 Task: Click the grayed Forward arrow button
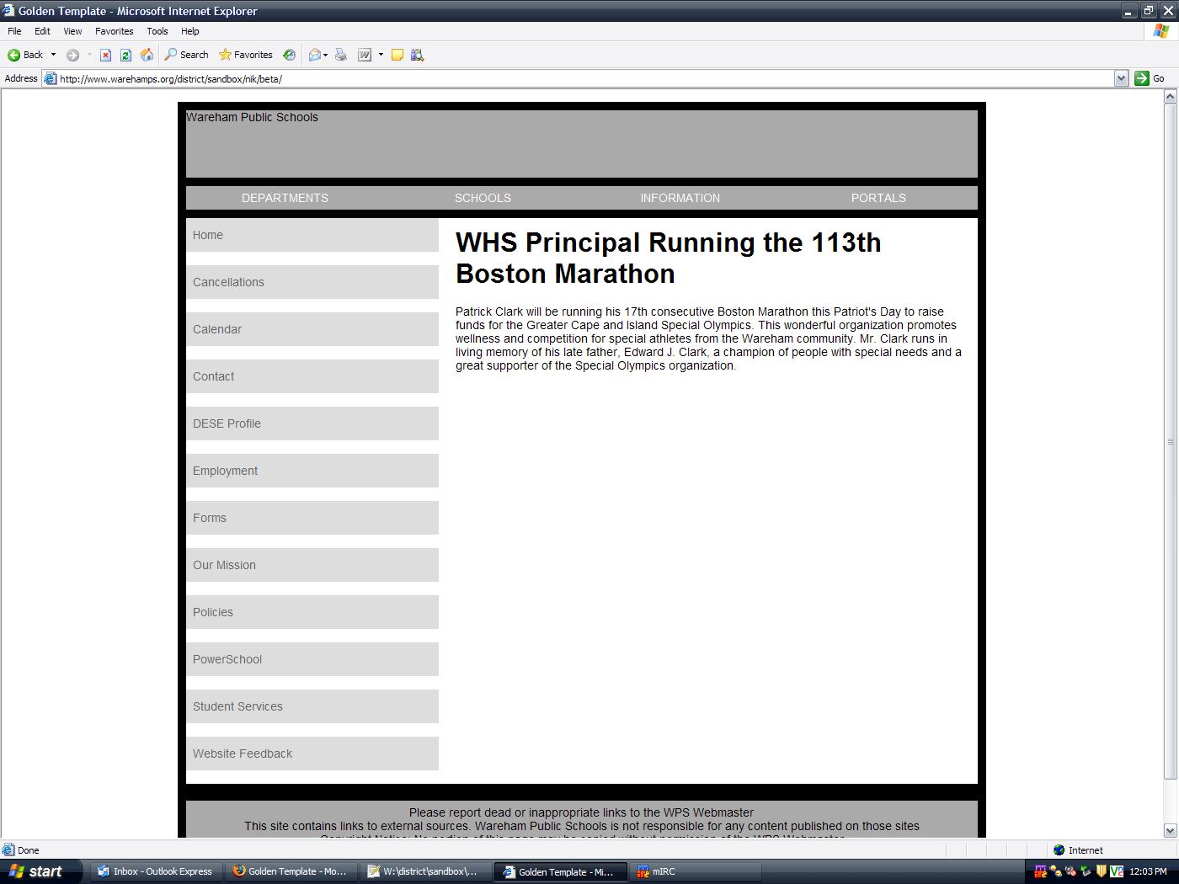(x=72, y=55)
